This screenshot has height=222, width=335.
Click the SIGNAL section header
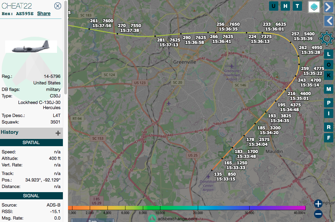point(31,196)
